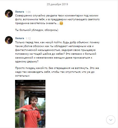Click the '1 из 1' counter in attached screenshot
The width and height of the screenshot is (118, 128).
tap(22, 84)
